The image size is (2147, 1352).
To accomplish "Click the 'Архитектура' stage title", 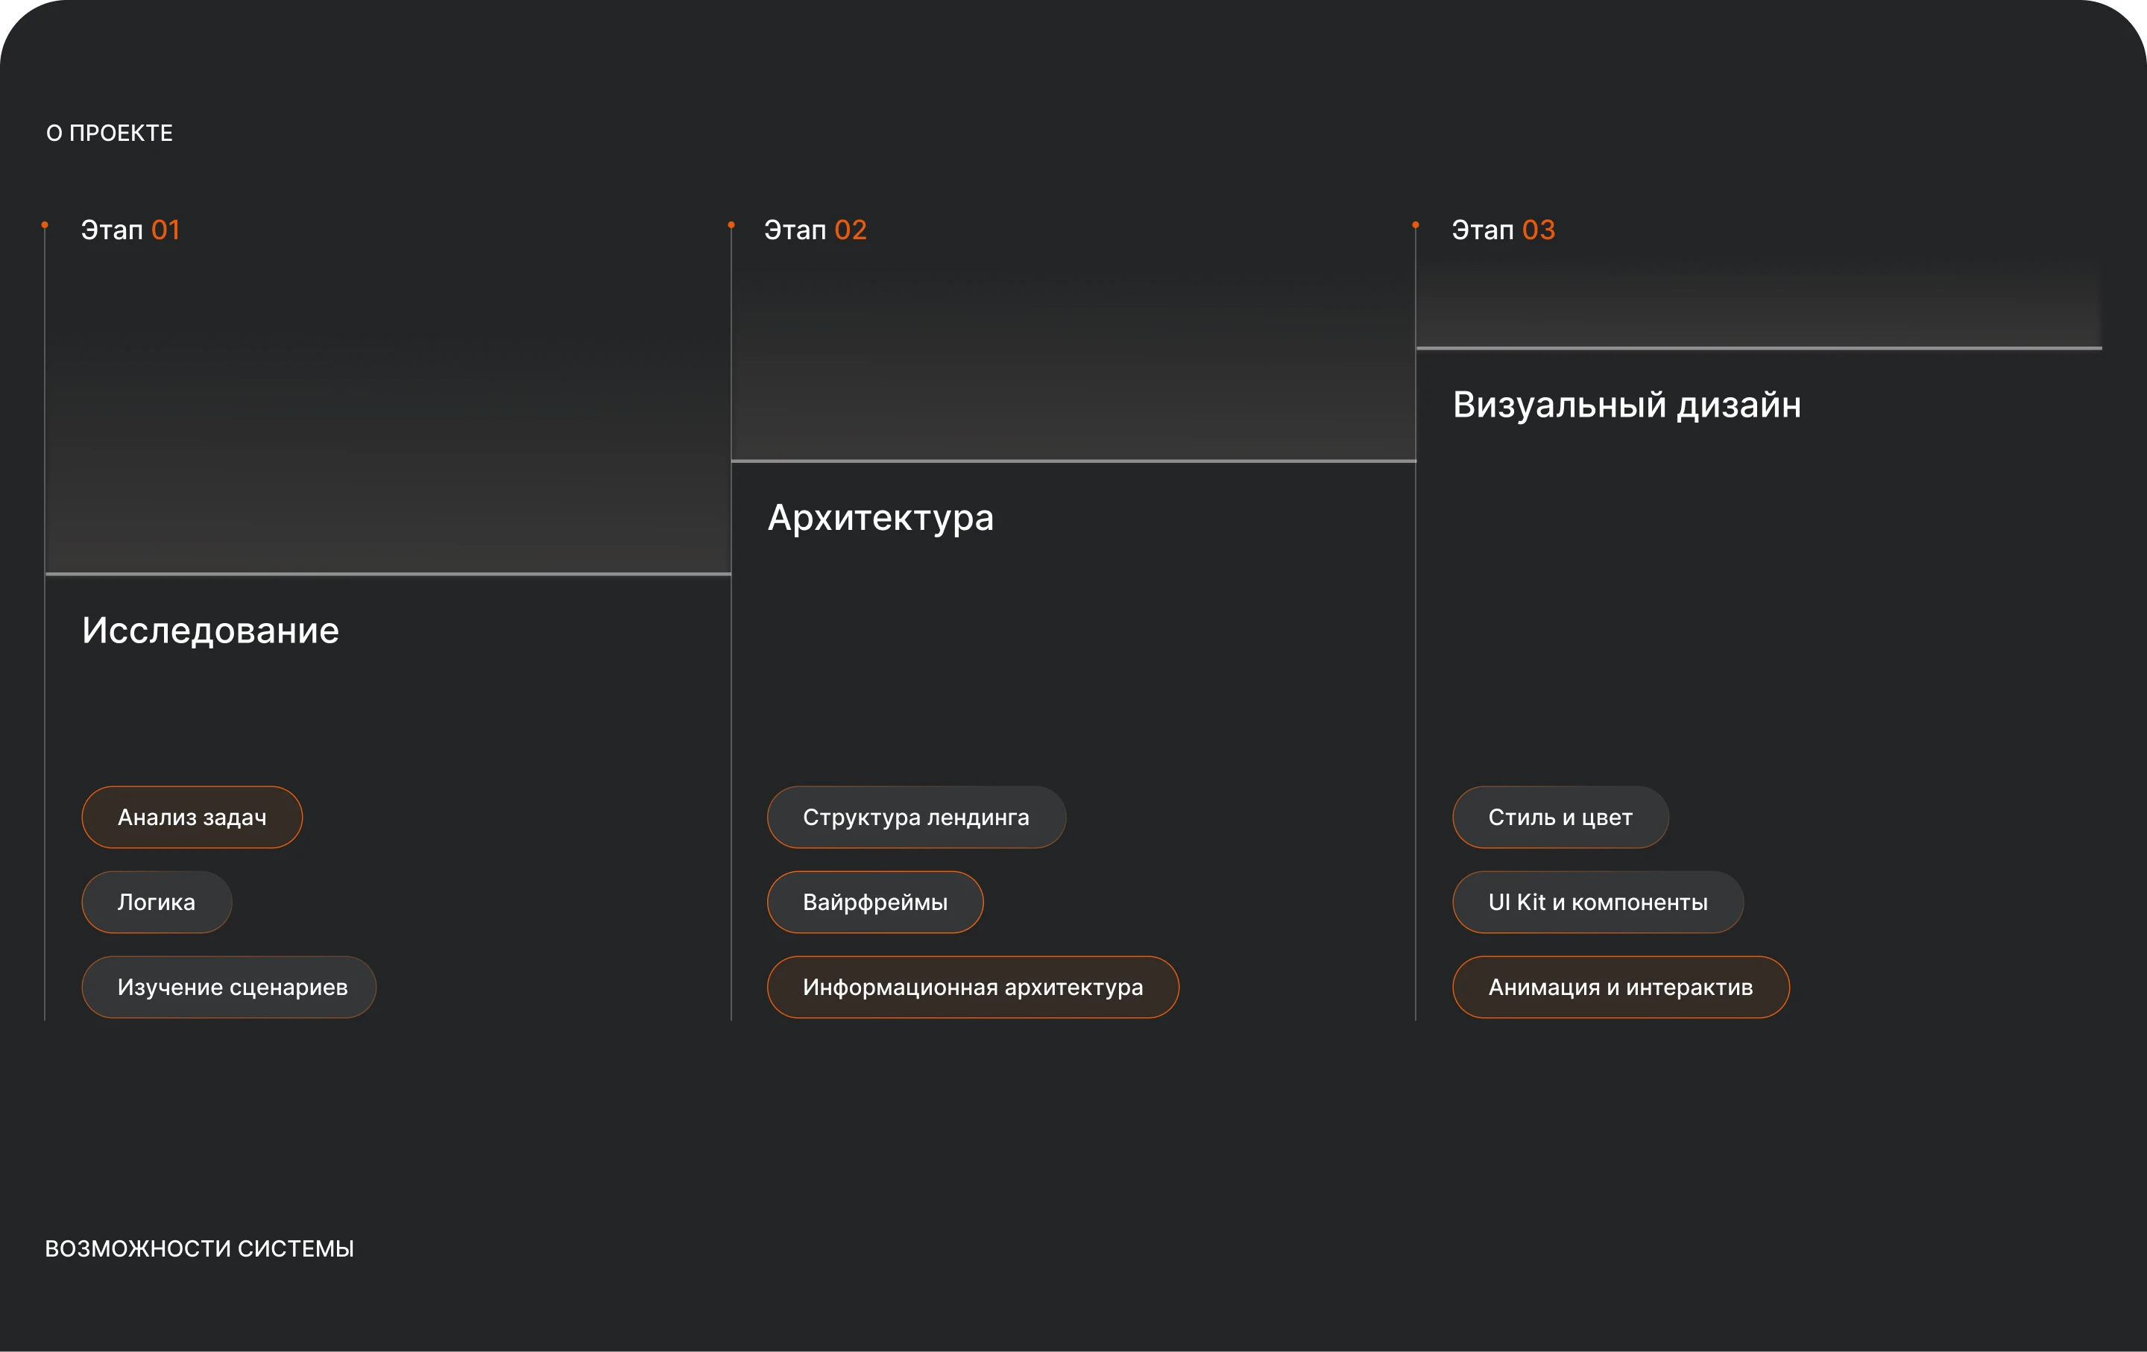I will point(880,518).
